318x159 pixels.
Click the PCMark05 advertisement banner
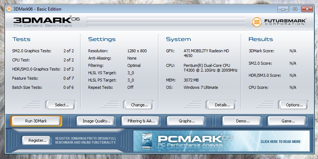pos(221,141)
